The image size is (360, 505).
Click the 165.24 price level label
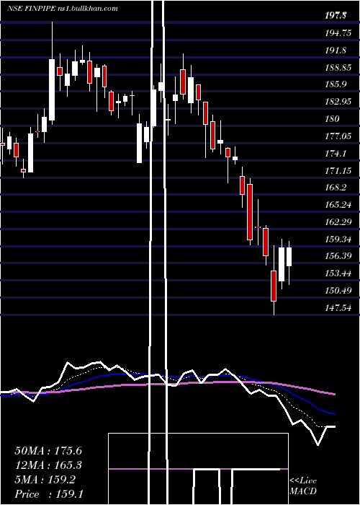(338, 205)
